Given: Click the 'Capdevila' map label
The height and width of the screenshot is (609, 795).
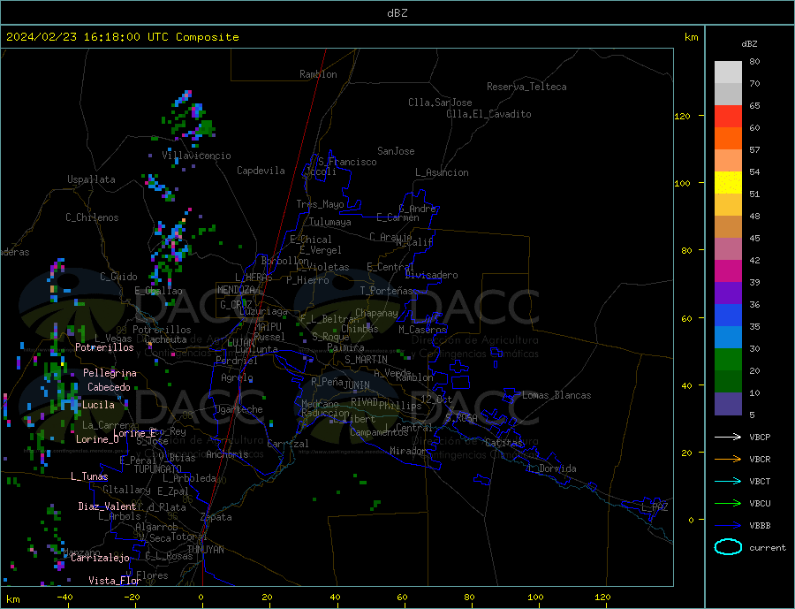Looking at the screenshot, I should coord(261,171).
